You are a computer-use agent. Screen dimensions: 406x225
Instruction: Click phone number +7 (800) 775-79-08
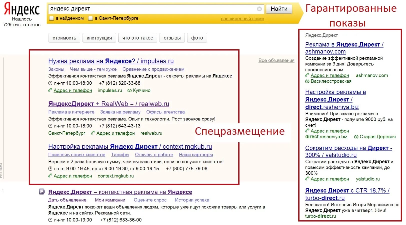187,169
